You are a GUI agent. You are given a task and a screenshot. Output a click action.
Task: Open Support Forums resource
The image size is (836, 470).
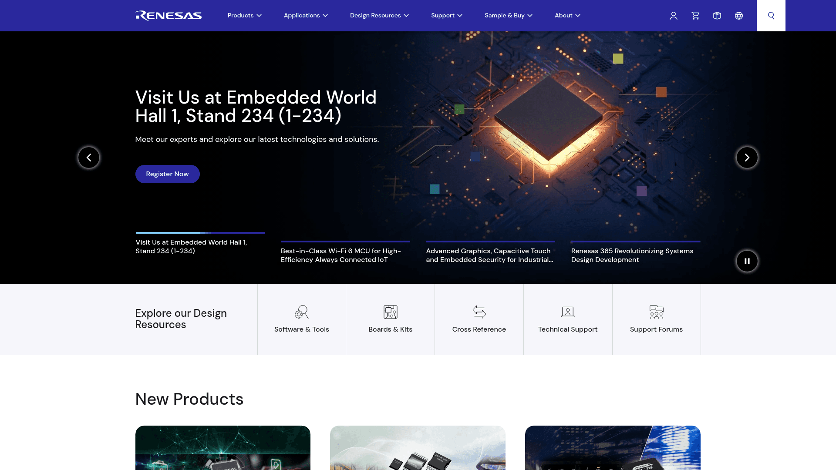pyautogui.click(x=656, y=319)
